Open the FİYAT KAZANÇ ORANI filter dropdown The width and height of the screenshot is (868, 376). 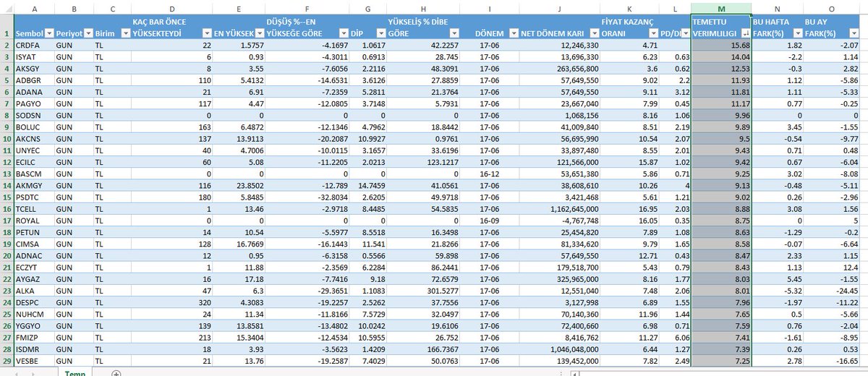coord(654,34)
